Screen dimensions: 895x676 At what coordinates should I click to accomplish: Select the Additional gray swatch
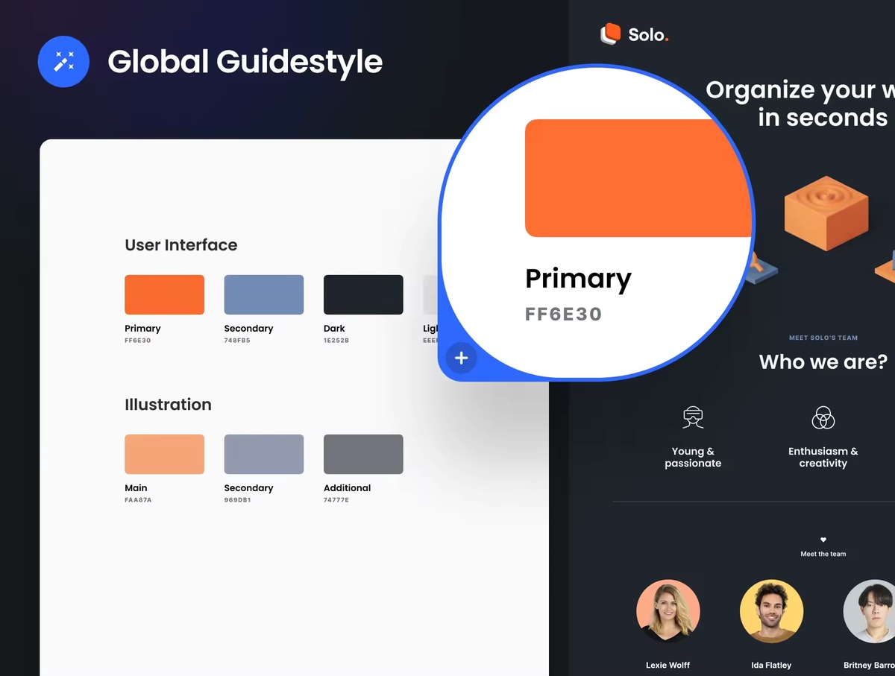pos(363,454)
